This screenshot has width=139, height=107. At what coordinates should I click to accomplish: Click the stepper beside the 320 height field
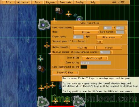click(126, 28)
